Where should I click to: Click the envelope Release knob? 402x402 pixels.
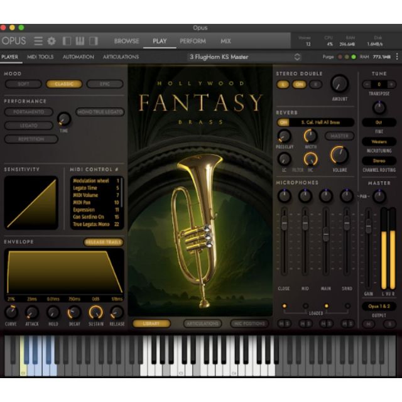117,312
